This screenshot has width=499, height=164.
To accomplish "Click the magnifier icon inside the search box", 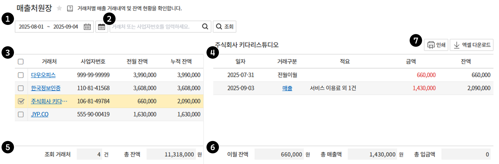I will (x=205, y=26).
